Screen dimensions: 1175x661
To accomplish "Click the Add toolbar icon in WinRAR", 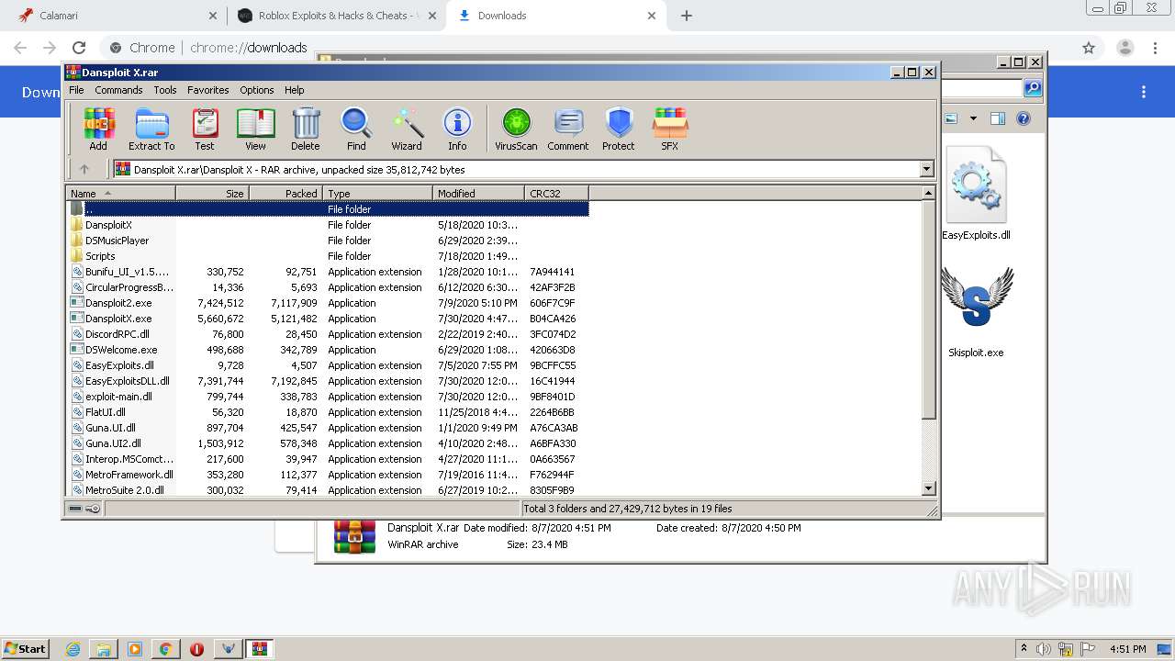I will [98, 128].
